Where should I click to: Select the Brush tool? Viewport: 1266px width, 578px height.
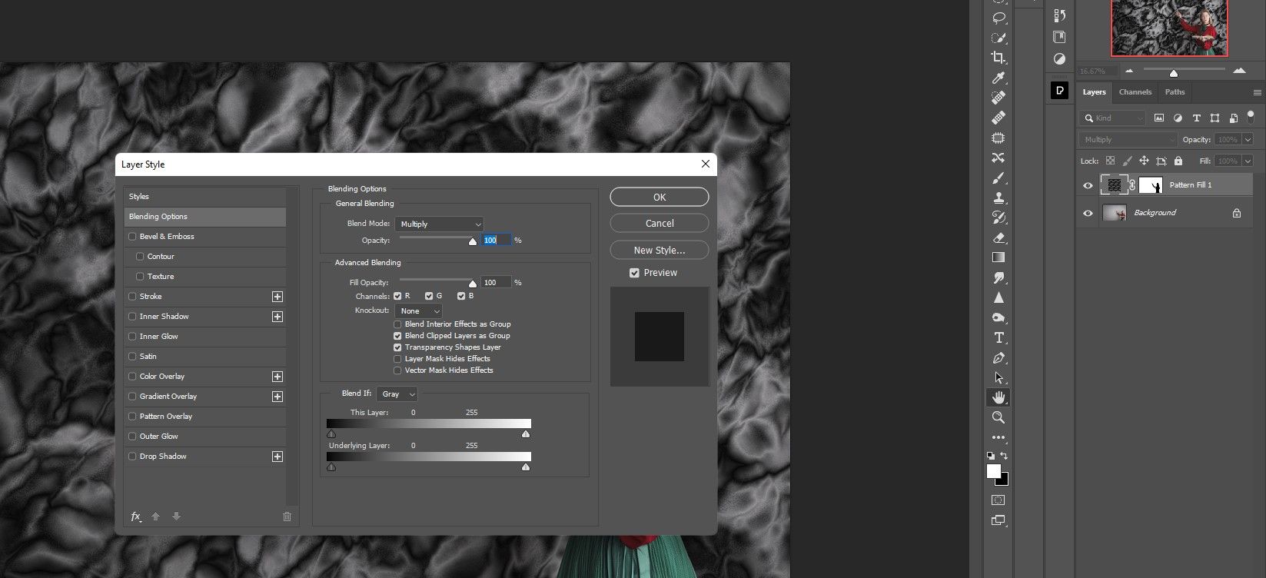999,178
